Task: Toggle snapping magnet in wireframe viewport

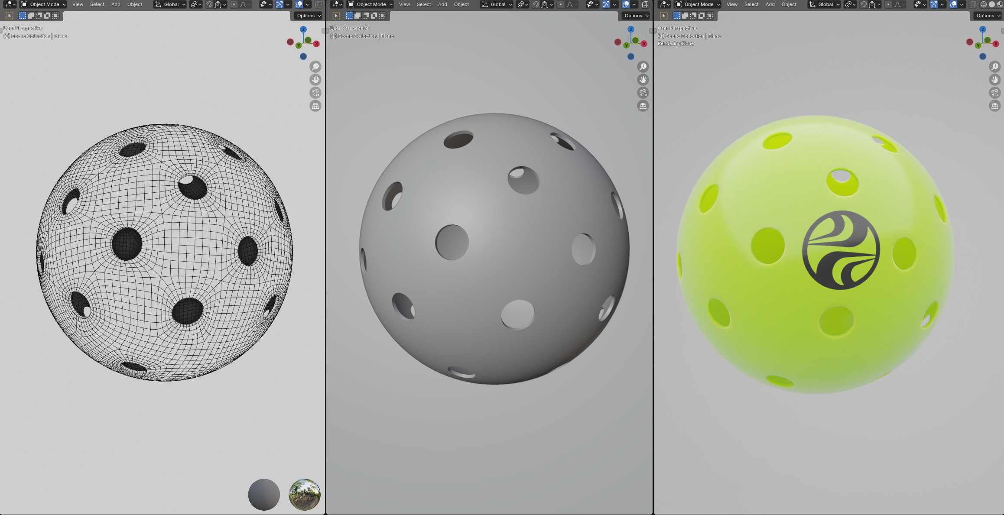Action: (209, 4)
